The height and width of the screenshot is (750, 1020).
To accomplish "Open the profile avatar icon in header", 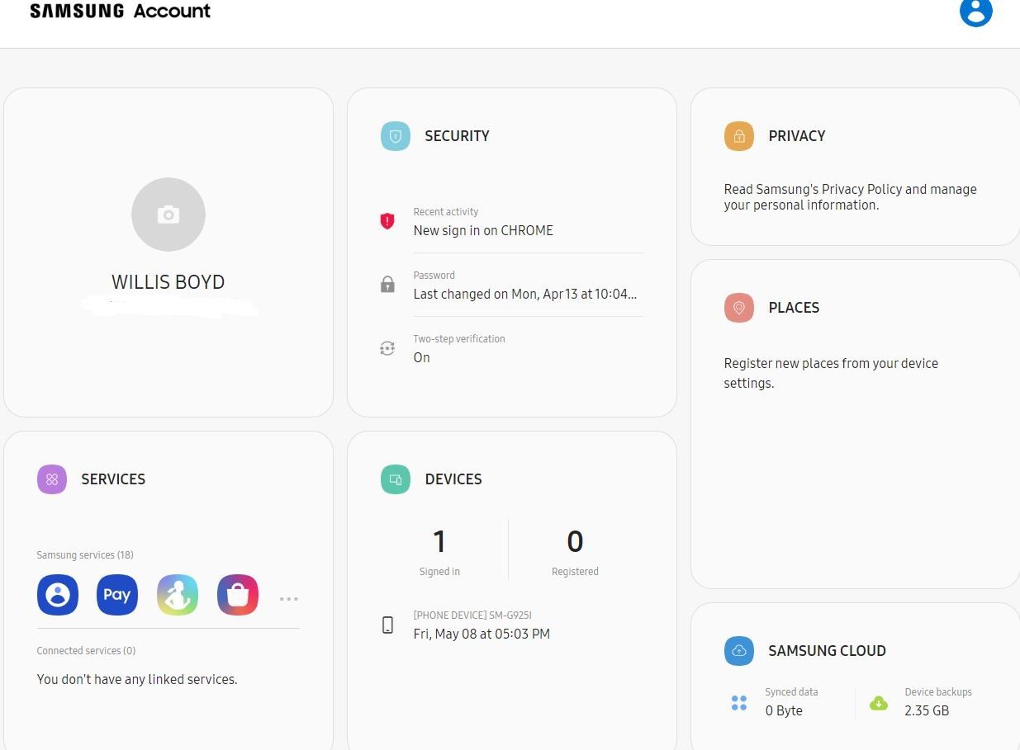I will tap(975, 12).
